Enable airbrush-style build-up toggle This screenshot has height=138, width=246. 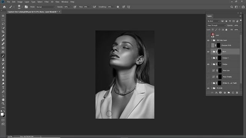(94, 7)
